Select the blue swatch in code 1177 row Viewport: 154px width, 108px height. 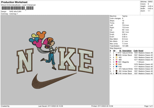coord(117,66)
